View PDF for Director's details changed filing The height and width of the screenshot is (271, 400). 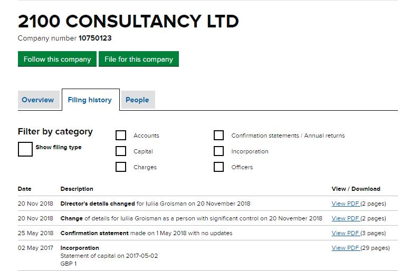(x=345, y=204)
